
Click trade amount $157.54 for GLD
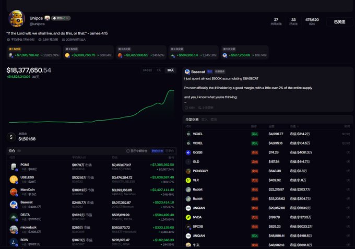pos(274,162)
